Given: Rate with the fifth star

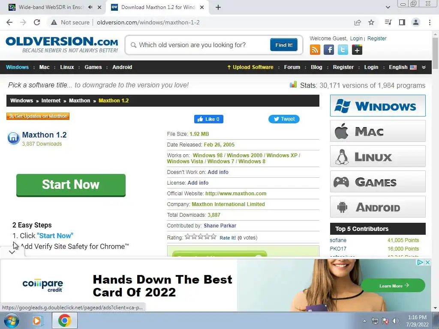Looking at the screenshot, I should [213, 236].
